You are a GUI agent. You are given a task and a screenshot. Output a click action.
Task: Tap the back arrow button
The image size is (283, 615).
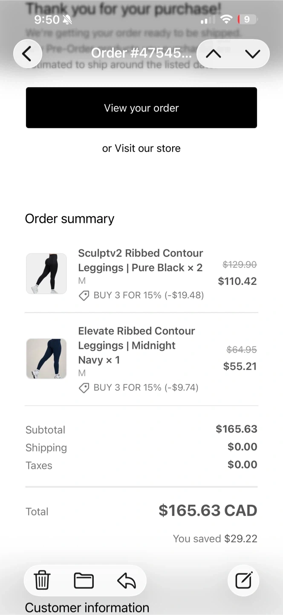[28, 54]
